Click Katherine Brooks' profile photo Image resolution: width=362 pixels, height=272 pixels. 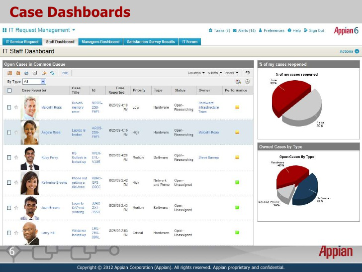click(x=30, y=182)
